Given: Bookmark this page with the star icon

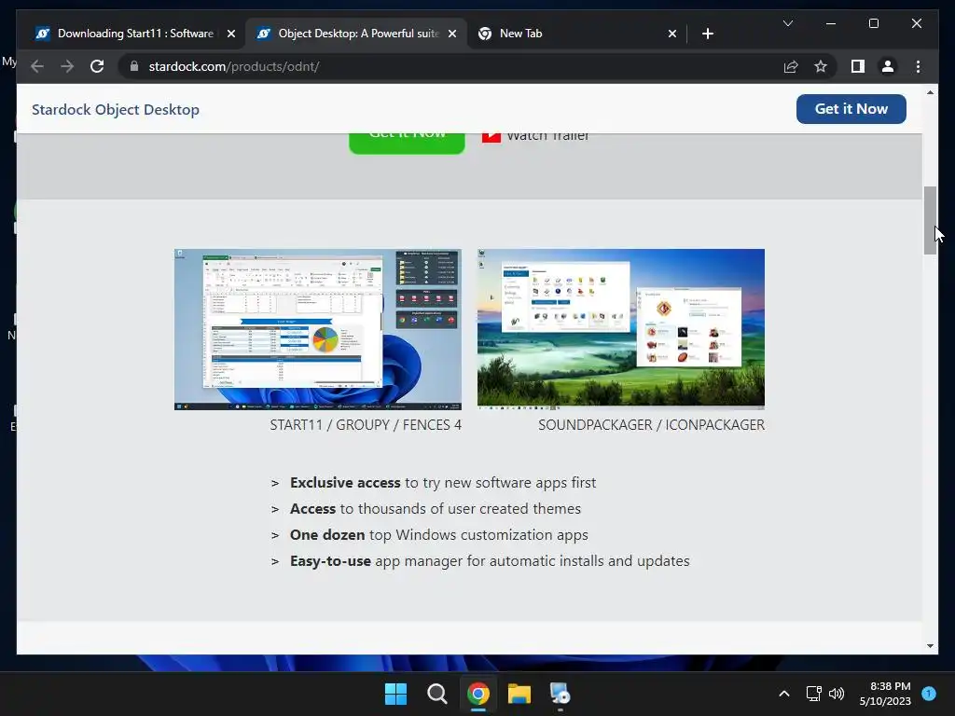Looking at the screenshot, I should point(821,66).
